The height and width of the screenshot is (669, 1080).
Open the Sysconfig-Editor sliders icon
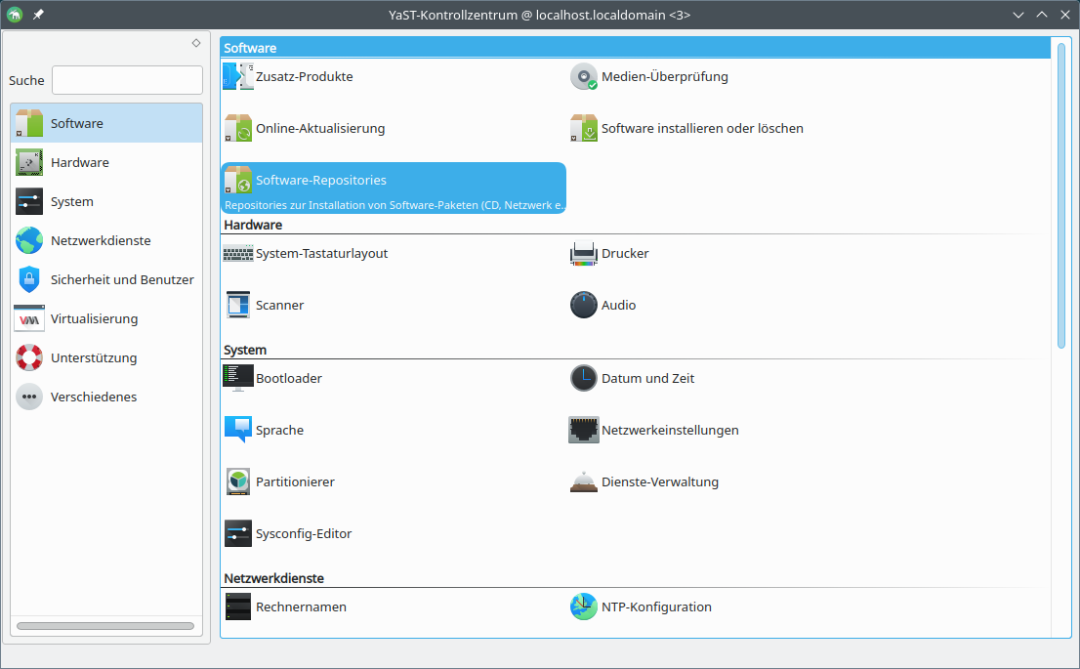238,533
